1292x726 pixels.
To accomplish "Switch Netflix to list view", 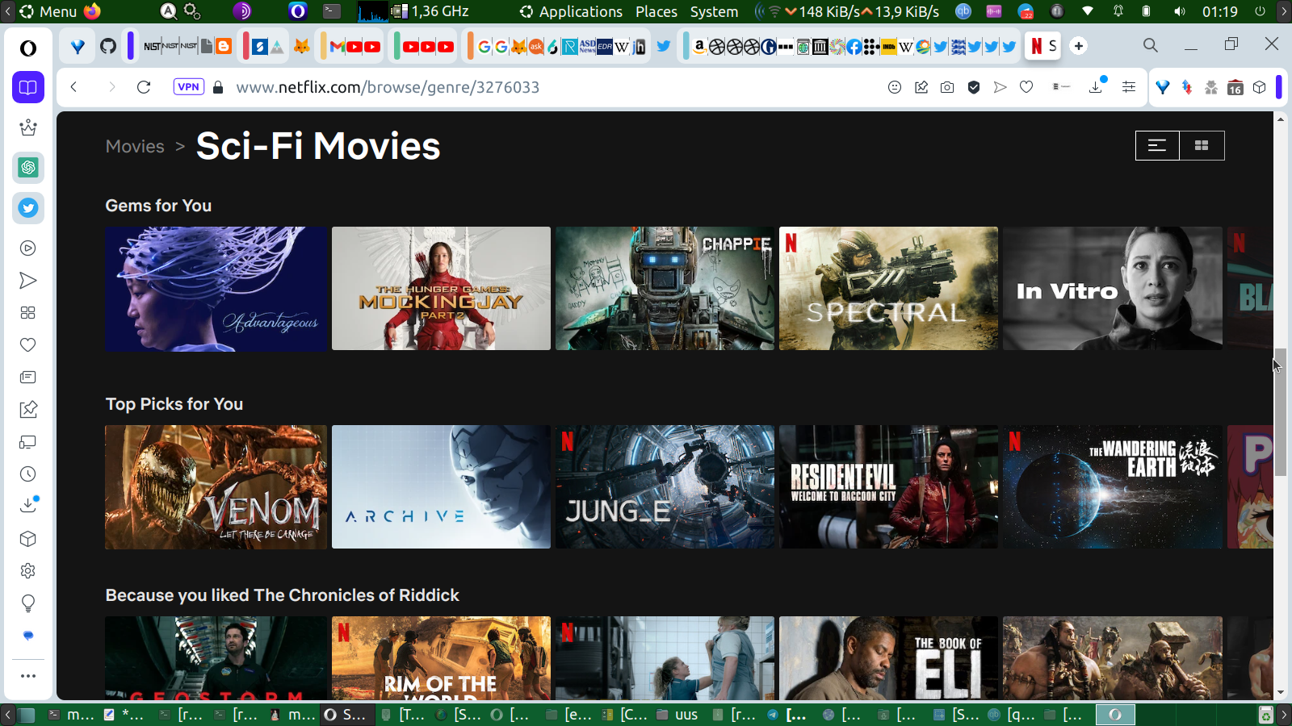I will pos(1157,145).
